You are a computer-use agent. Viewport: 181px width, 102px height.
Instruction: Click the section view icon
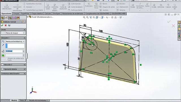point(94,17)
